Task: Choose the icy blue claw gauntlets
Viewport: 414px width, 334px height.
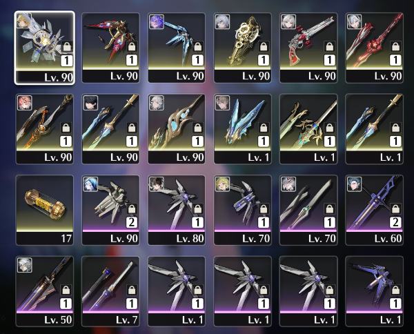Action: point(177,48)
